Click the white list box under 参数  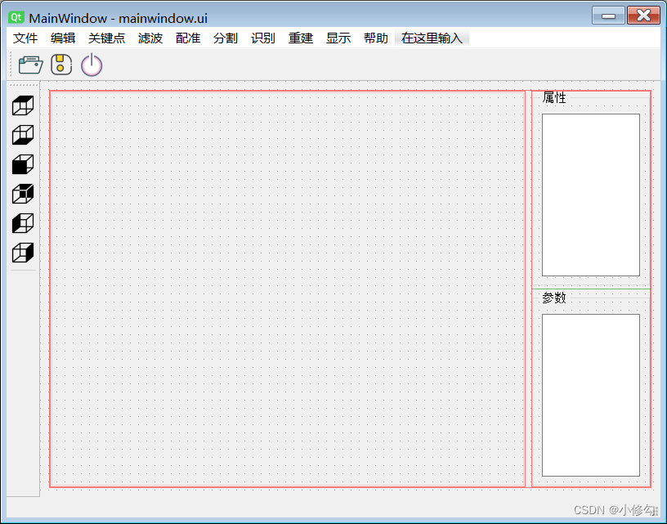pos(591,396)
